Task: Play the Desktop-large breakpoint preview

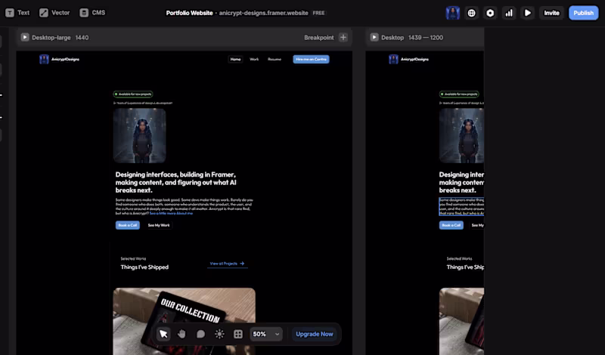Action: (x=25, y=38)
